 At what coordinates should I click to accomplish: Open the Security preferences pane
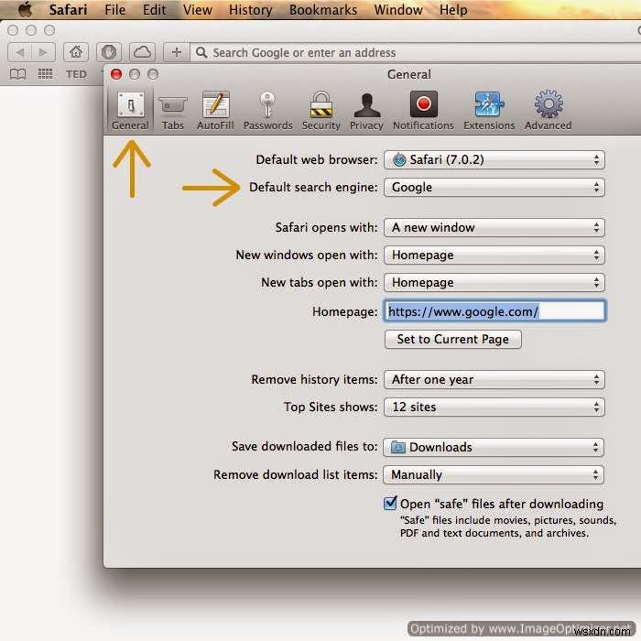[320, 111]
